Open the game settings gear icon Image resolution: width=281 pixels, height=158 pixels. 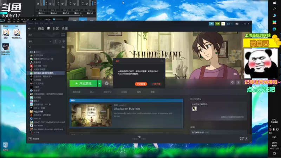pos(232,83)
